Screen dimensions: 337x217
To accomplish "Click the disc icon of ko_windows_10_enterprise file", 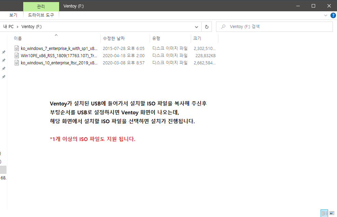I will point(17,63).
